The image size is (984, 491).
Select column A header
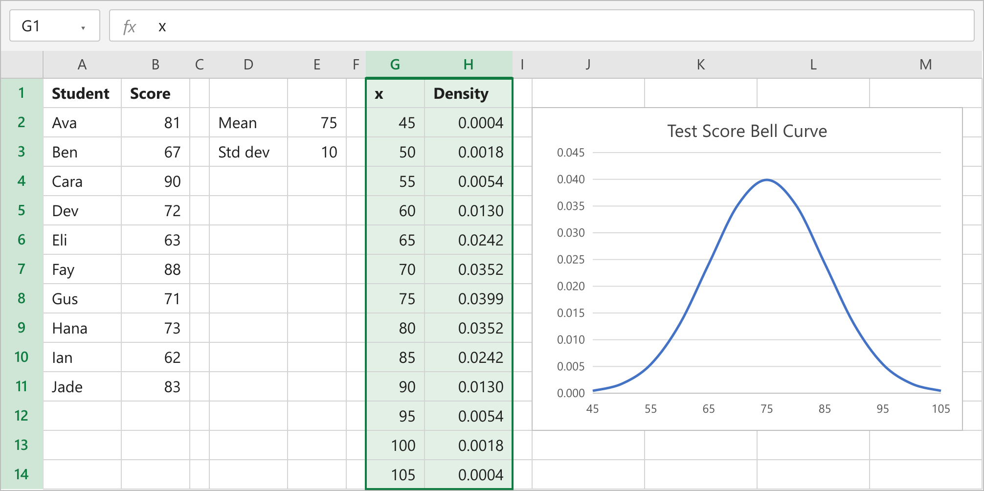pyautogui.click(x=82, y=65)
